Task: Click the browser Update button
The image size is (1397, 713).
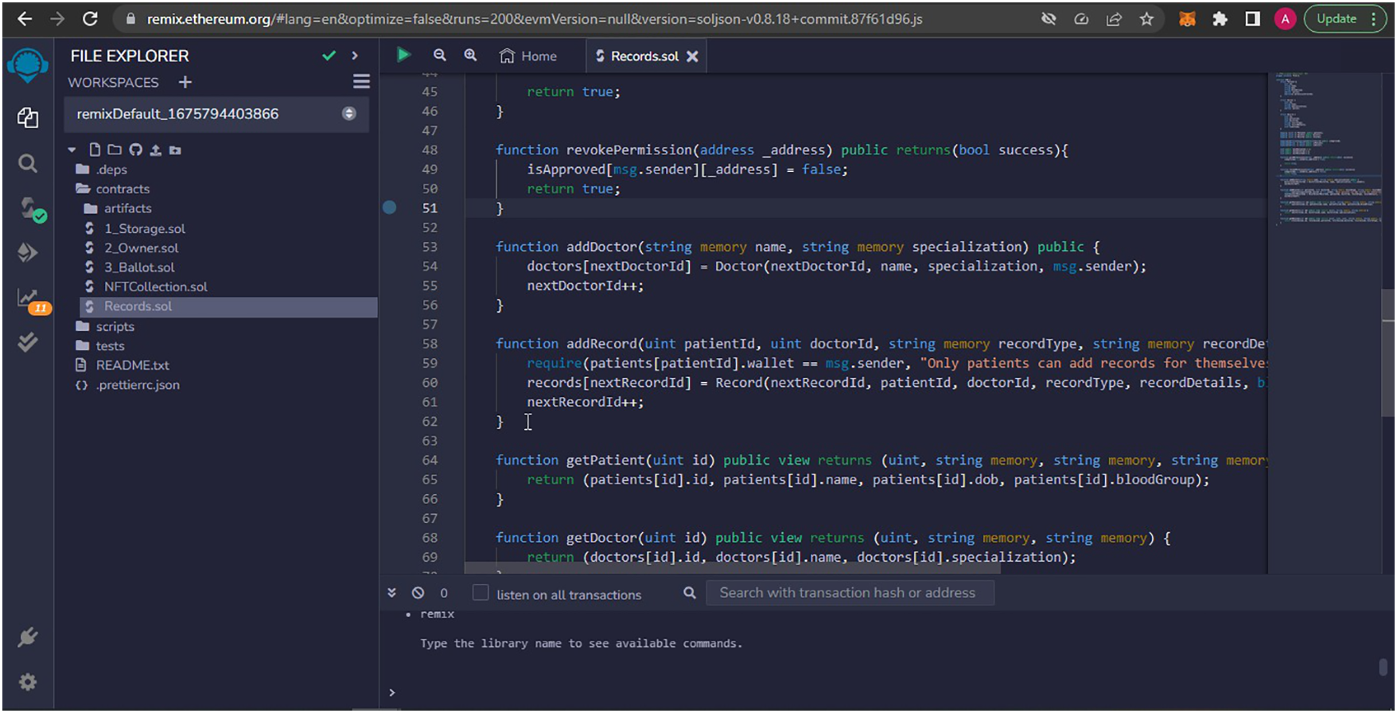Action: coord(1337,19)
